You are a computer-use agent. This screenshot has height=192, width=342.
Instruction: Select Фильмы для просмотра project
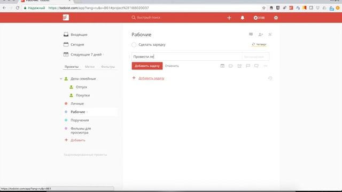[81, 130]
